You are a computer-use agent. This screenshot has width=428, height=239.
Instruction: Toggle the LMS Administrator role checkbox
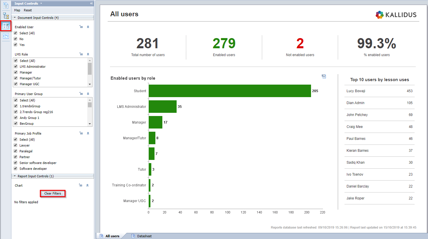click(x=16, y=66)
